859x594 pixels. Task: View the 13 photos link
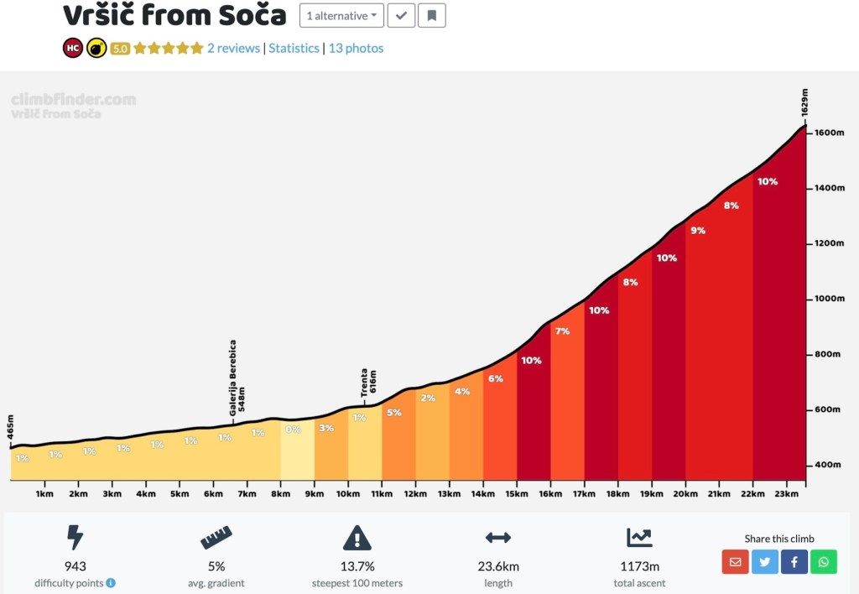pyautogui.click(x=356, y=49)
